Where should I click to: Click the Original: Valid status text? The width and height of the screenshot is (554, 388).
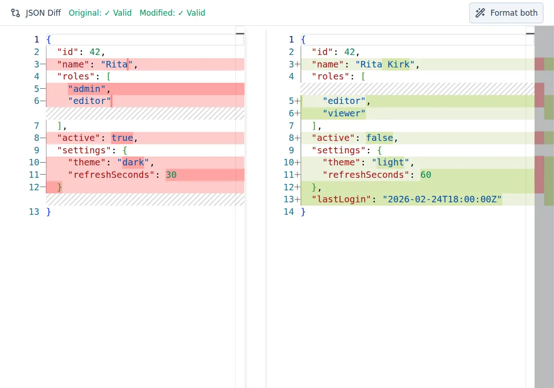pyautogui.click(x=101, y=13)
